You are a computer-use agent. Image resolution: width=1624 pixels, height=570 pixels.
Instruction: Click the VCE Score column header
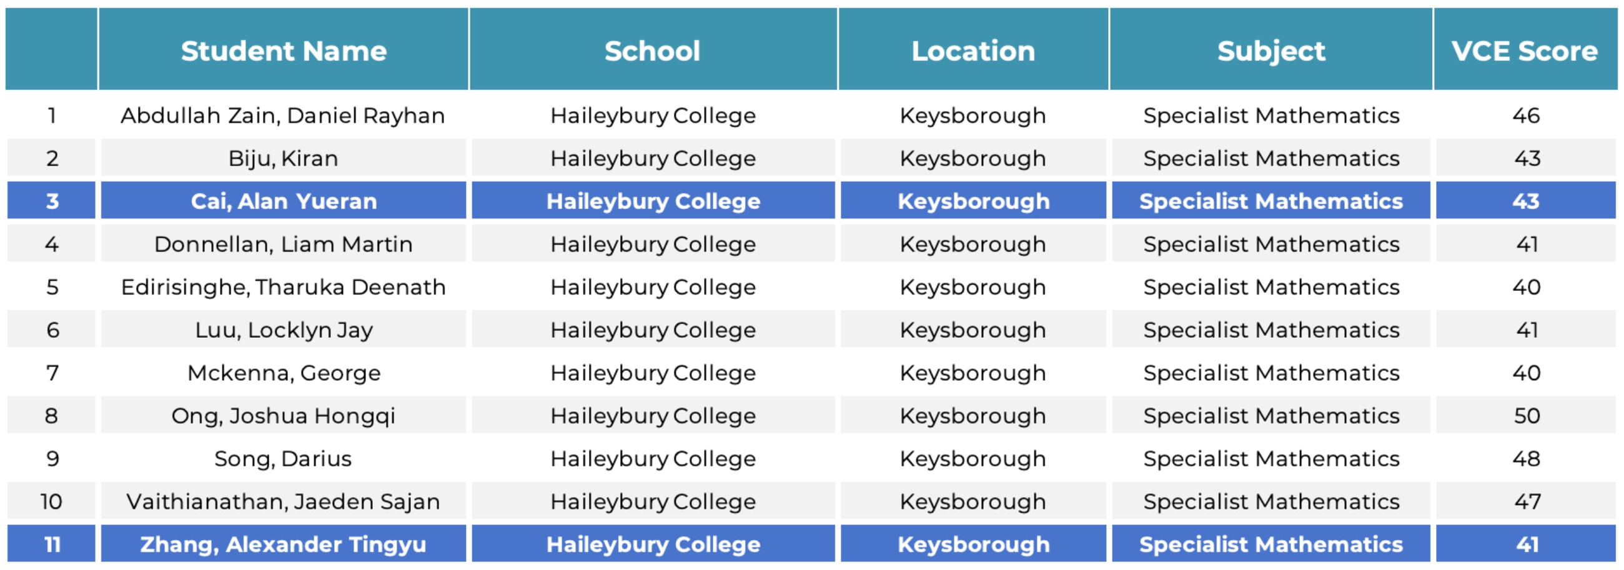click(1525, 51)
